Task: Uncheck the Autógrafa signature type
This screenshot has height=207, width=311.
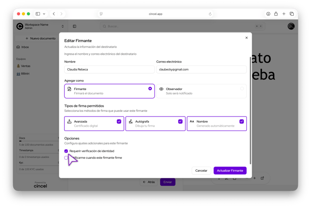Action: pos(180,122)
